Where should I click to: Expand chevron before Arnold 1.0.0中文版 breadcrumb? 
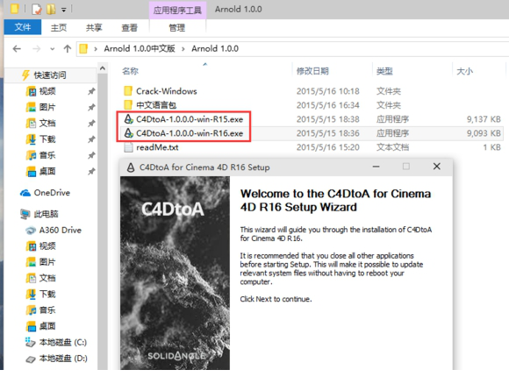click(x=96, y=49)
